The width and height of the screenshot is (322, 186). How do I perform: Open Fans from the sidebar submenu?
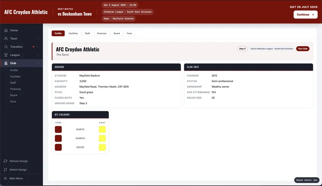(13, 102)
